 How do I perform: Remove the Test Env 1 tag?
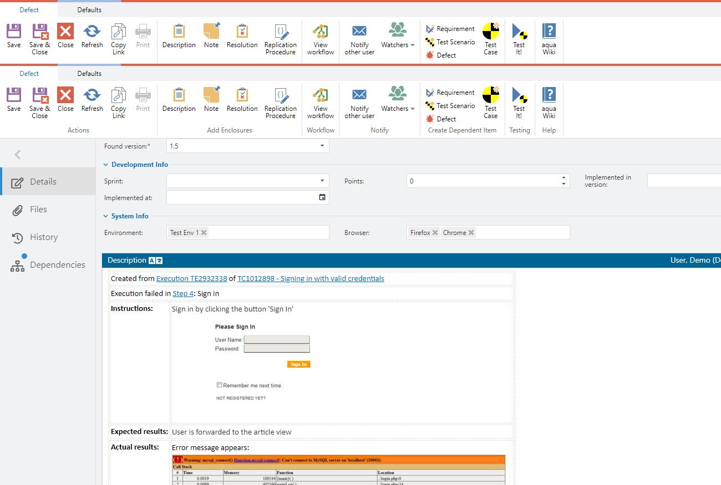pyautogui.click(x=204, y=233)
